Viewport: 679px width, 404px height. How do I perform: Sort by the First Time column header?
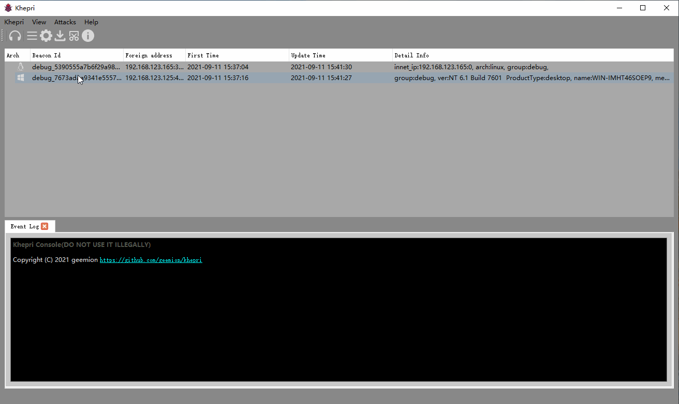click(237, 55)
